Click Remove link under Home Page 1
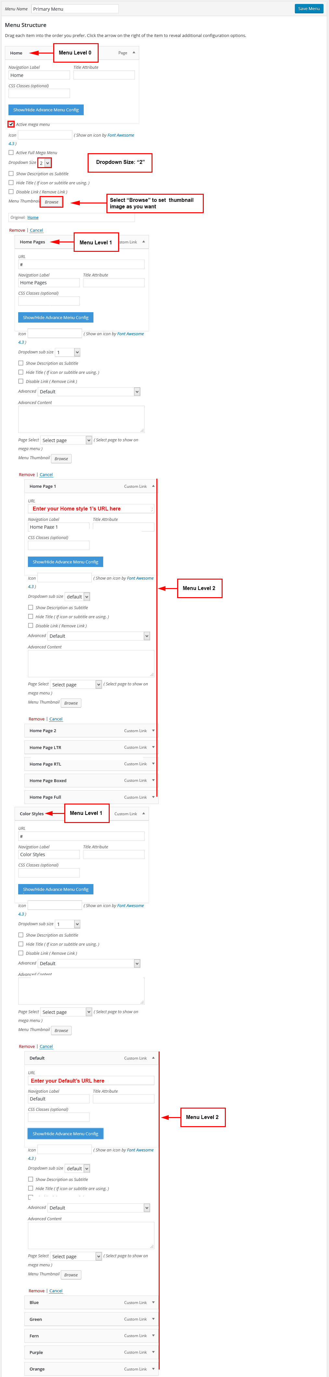329x1377 pixels. point(36,719)
